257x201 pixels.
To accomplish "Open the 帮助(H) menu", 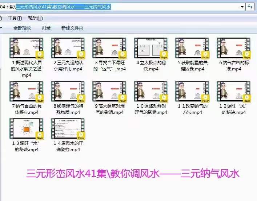I will 35,18.
